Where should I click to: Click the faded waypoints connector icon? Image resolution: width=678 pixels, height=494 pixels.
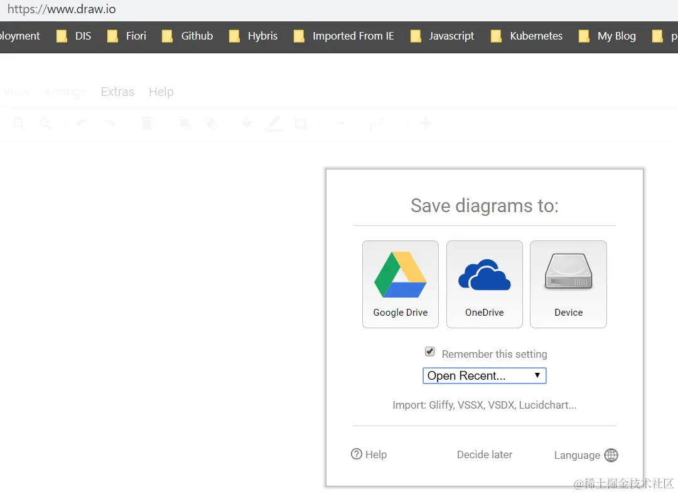coord(377,124)
